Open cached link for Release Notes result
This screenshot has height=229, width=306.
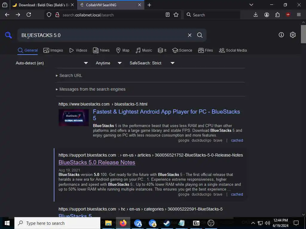[x=237, y=194]
